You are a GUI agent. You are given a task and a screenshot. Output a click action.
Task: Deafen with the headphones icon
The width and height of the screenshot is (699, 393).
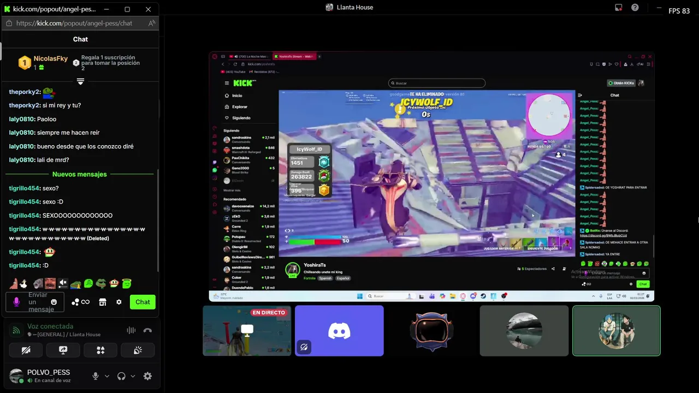pos(121,376)
